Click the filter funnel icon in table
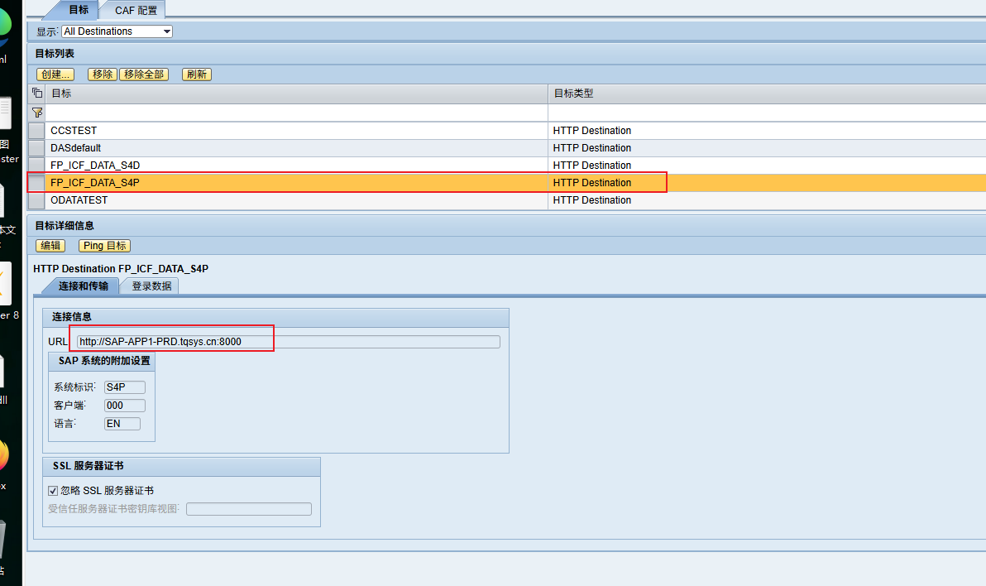Screen dimensions: 986x586 click(x=36, y=113)
